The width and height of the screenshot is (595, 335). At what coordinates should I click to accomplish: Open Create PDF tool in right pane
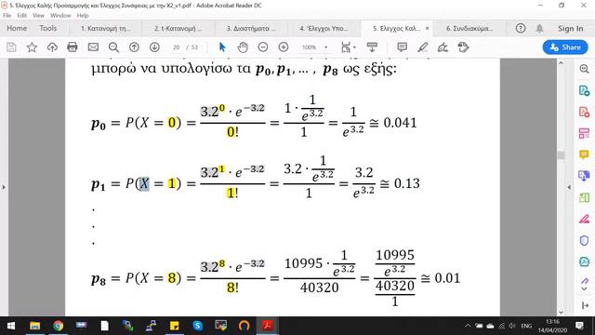point(584,112)
